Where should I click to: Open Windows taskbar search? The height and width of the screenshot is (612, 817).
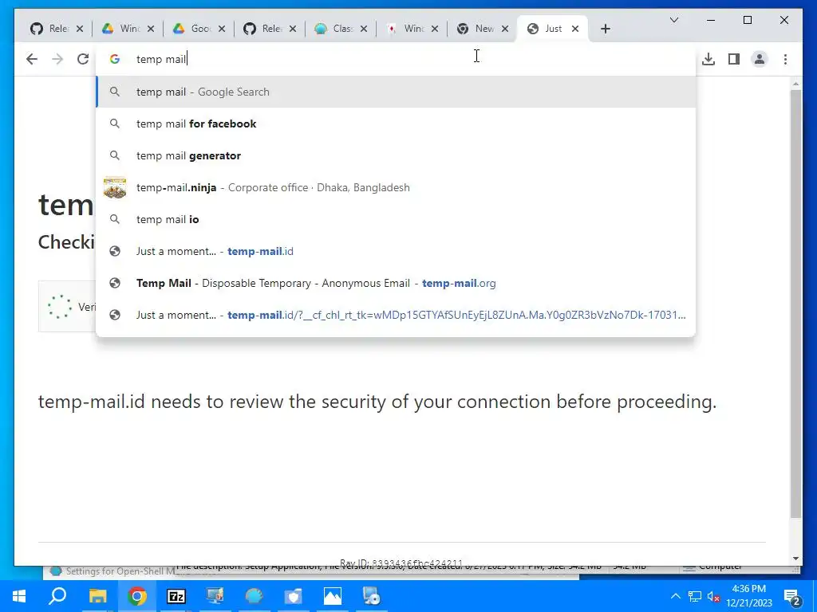coord(57,596)
